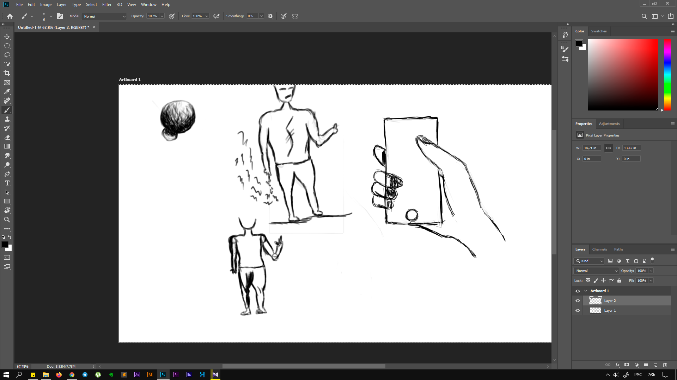677x380 pixels.
Task: Click the width W input field
Action: coord(591,148)
